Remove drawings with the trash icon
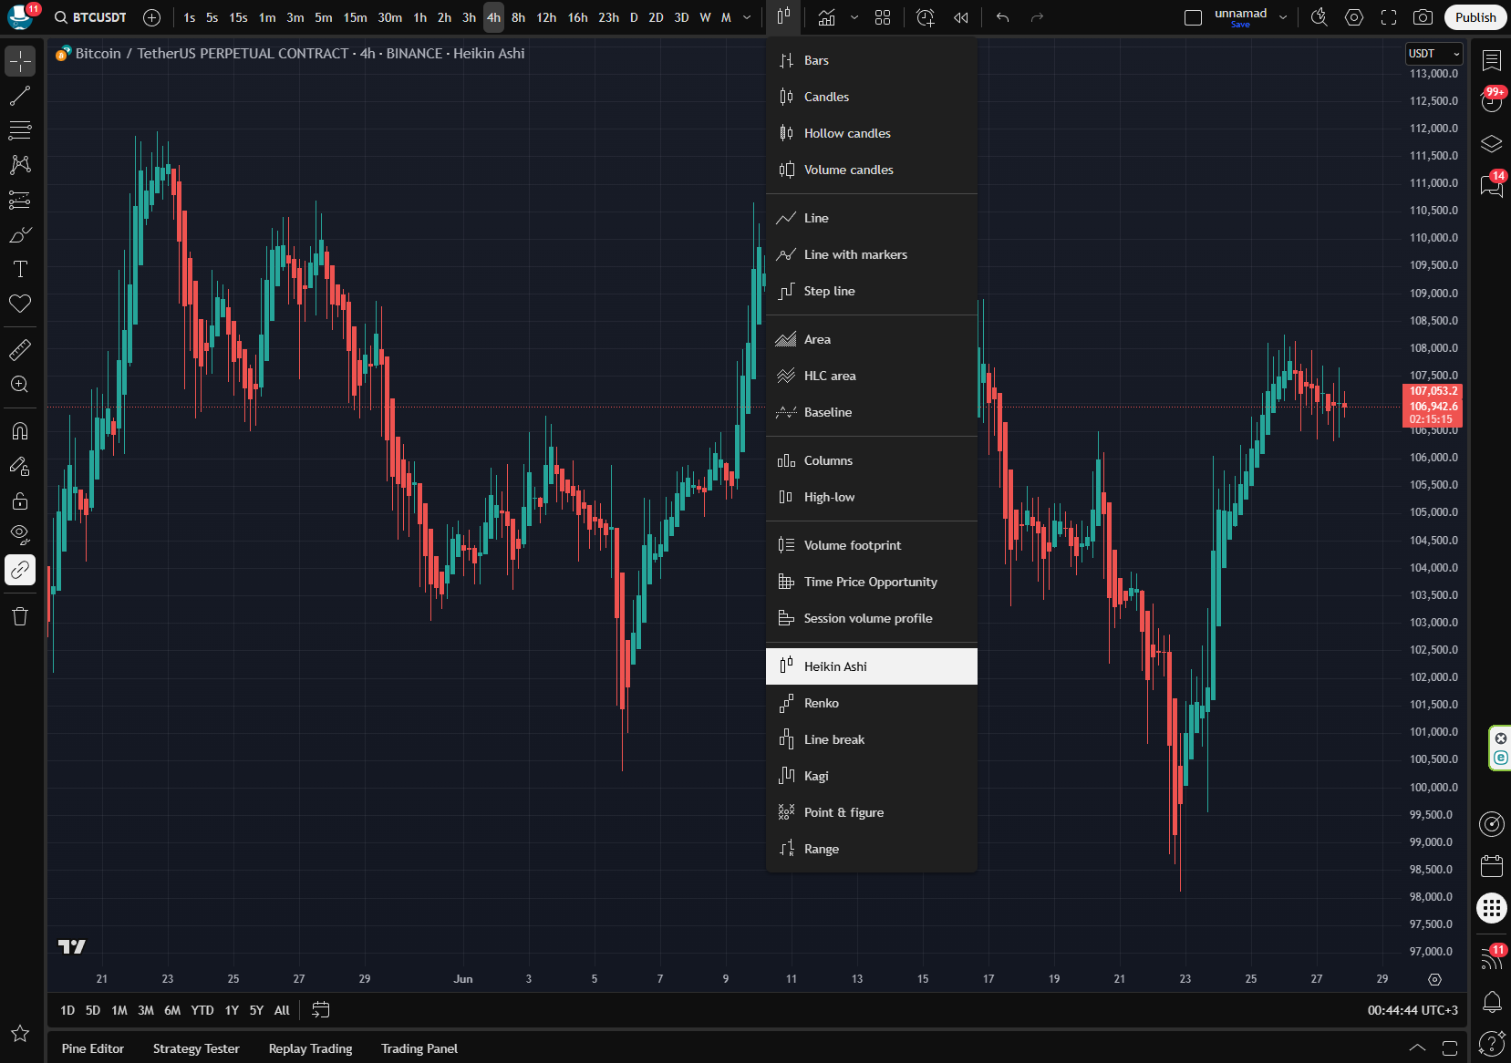This screenshot has width=1511, height=1063. coord(20,616)
